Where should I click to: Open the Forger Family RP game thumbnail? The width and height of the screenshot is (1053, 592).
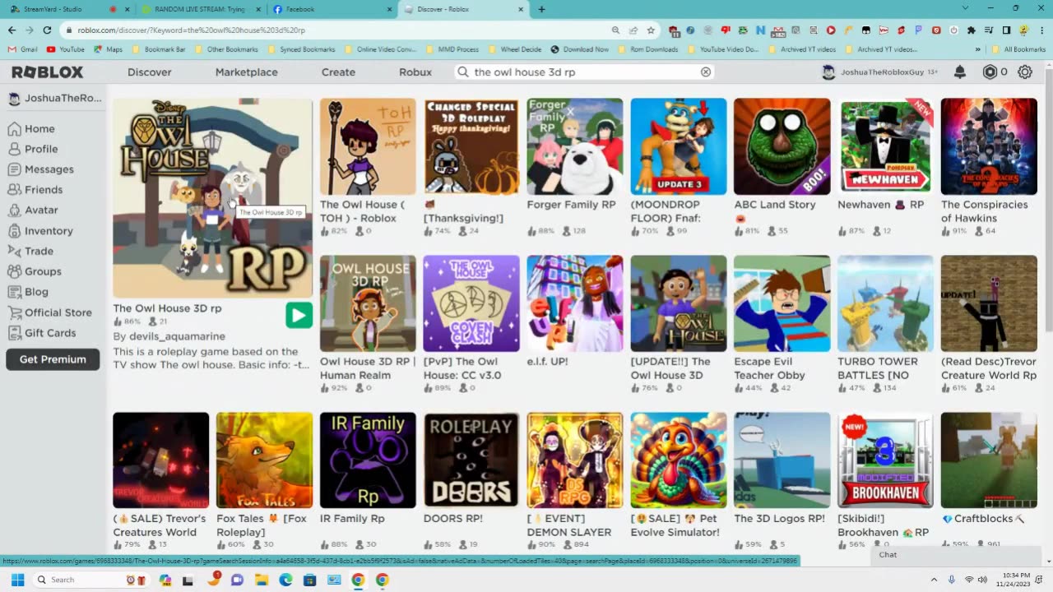pyautogui.click(x=575, y=146)
